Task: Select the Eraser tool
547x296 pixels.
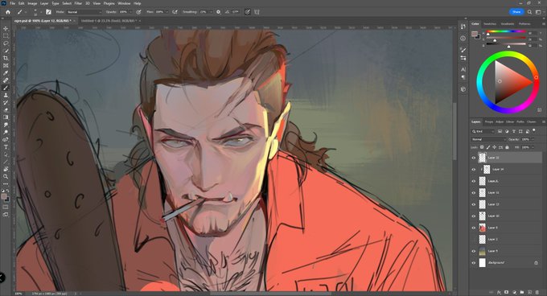Action: pyautogui.click(x=6, y=110)
